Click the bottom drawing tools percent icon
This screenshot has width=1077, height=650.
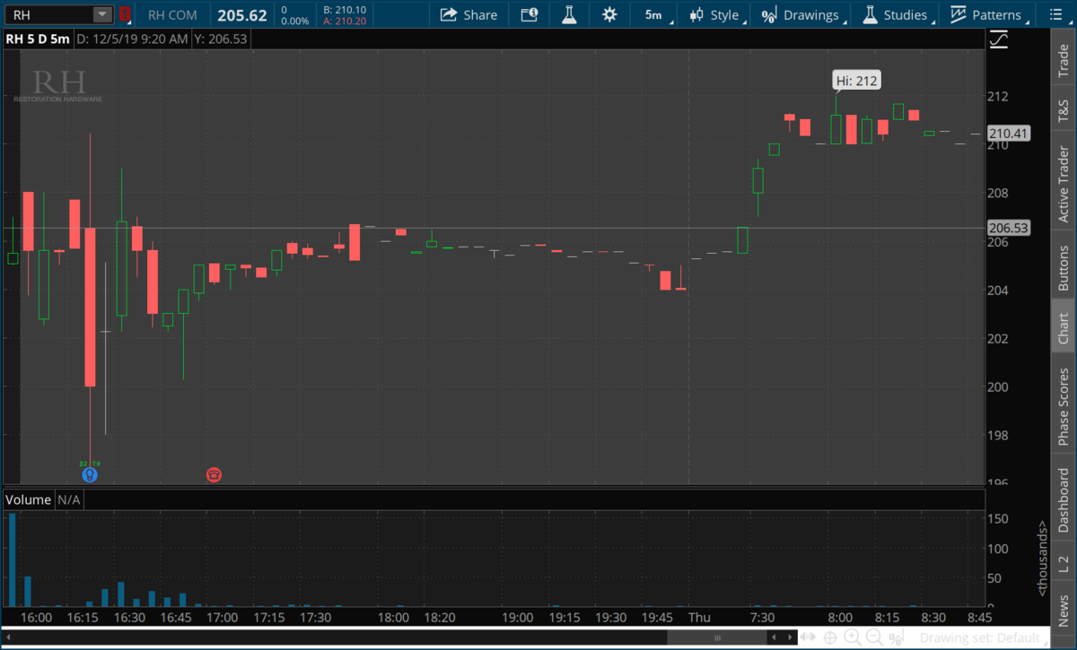coord(896,637)
